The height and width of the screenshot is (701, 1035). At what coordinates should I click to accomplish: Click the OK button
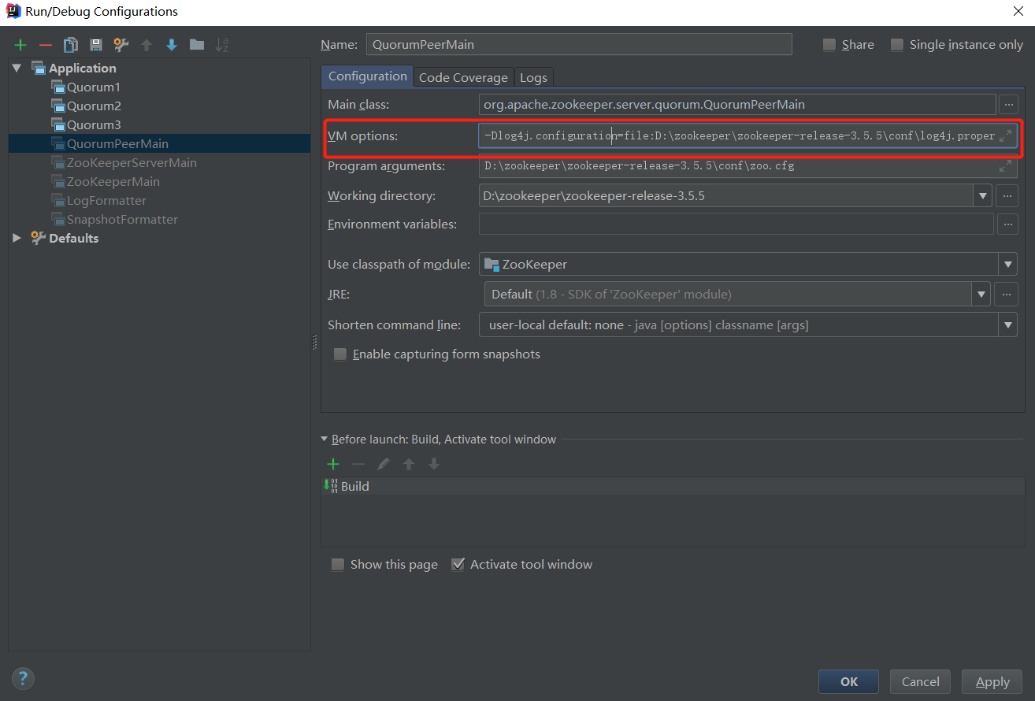coord(848,681)
